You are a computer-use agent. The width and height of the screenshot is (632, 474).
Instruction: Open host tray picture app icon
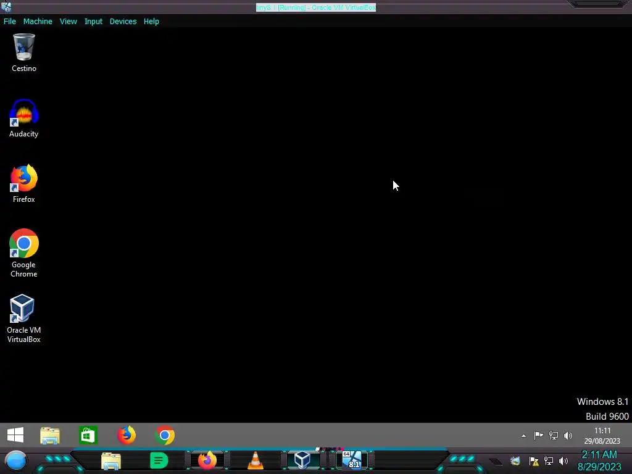[515, 461]
